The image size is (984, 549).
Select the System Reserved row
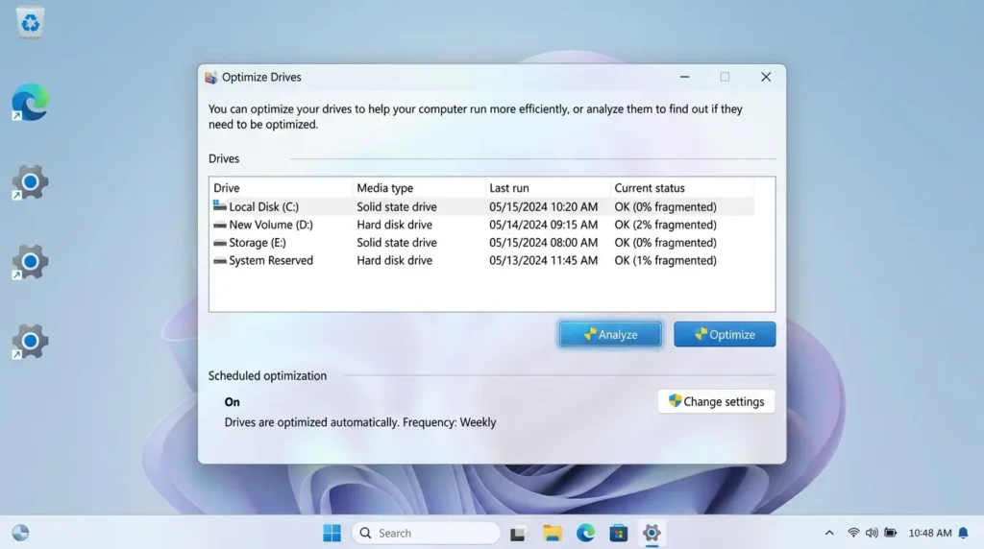point(482,260)
